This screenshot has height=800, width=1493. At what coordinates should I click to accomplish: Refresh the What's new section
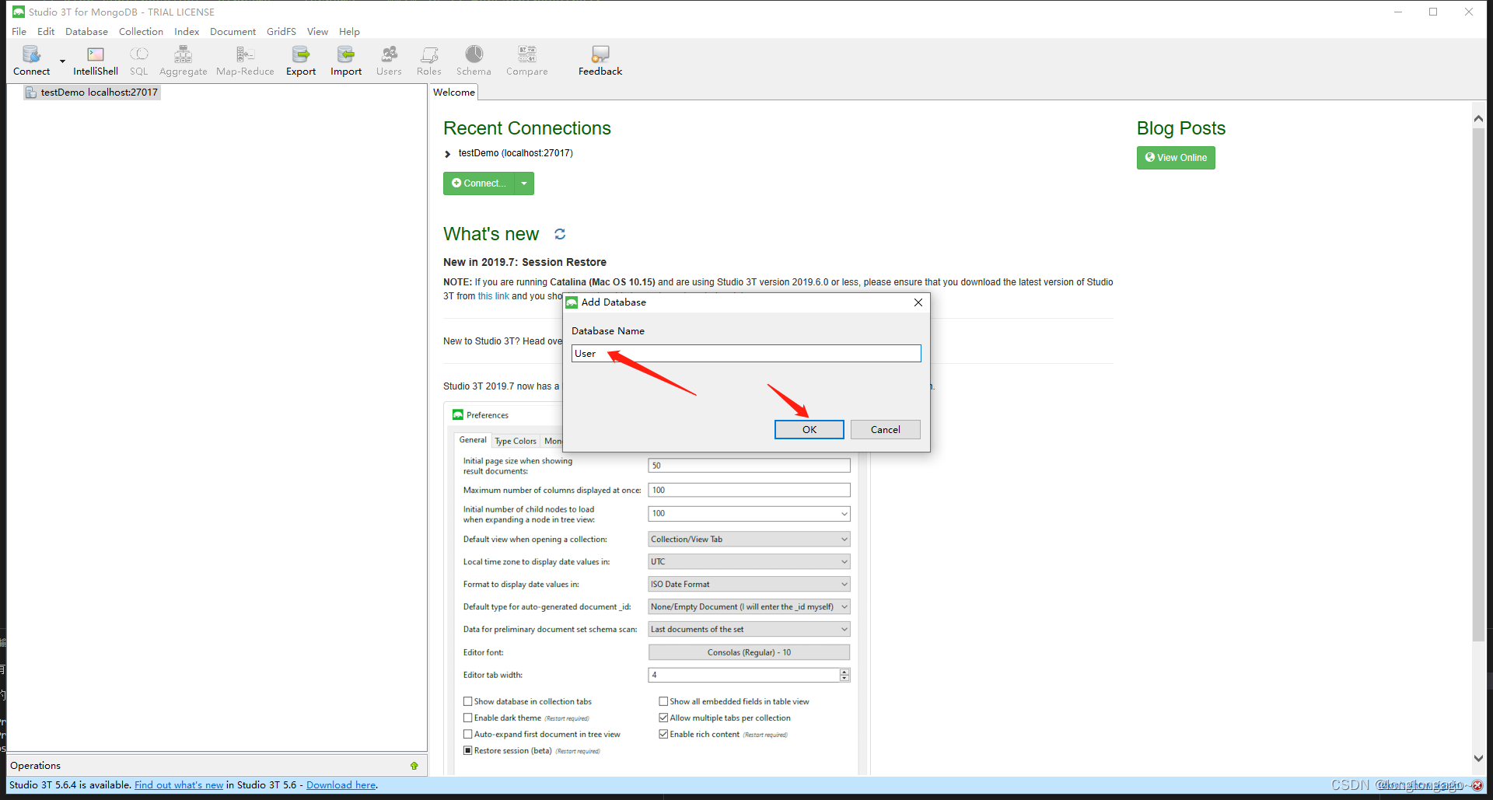point(560,234)
